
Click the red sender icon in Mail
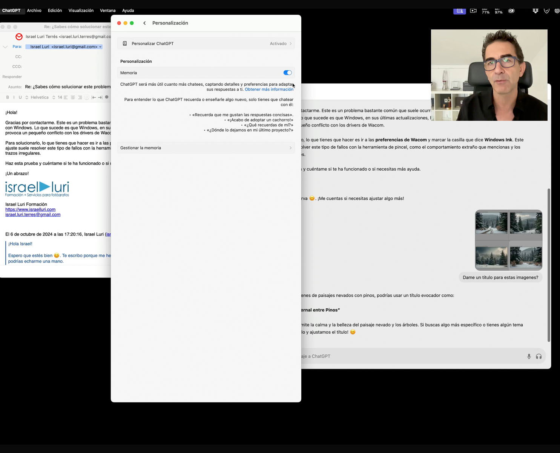coord(19,37)
